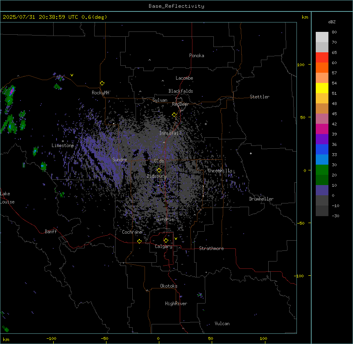Select the ThreeHills label
Image resolution: width=353 pixels, height=344 pixels.
[220, 171]
